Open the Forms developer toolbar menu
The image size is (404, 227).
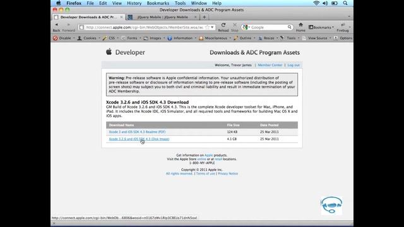point(131,38)
